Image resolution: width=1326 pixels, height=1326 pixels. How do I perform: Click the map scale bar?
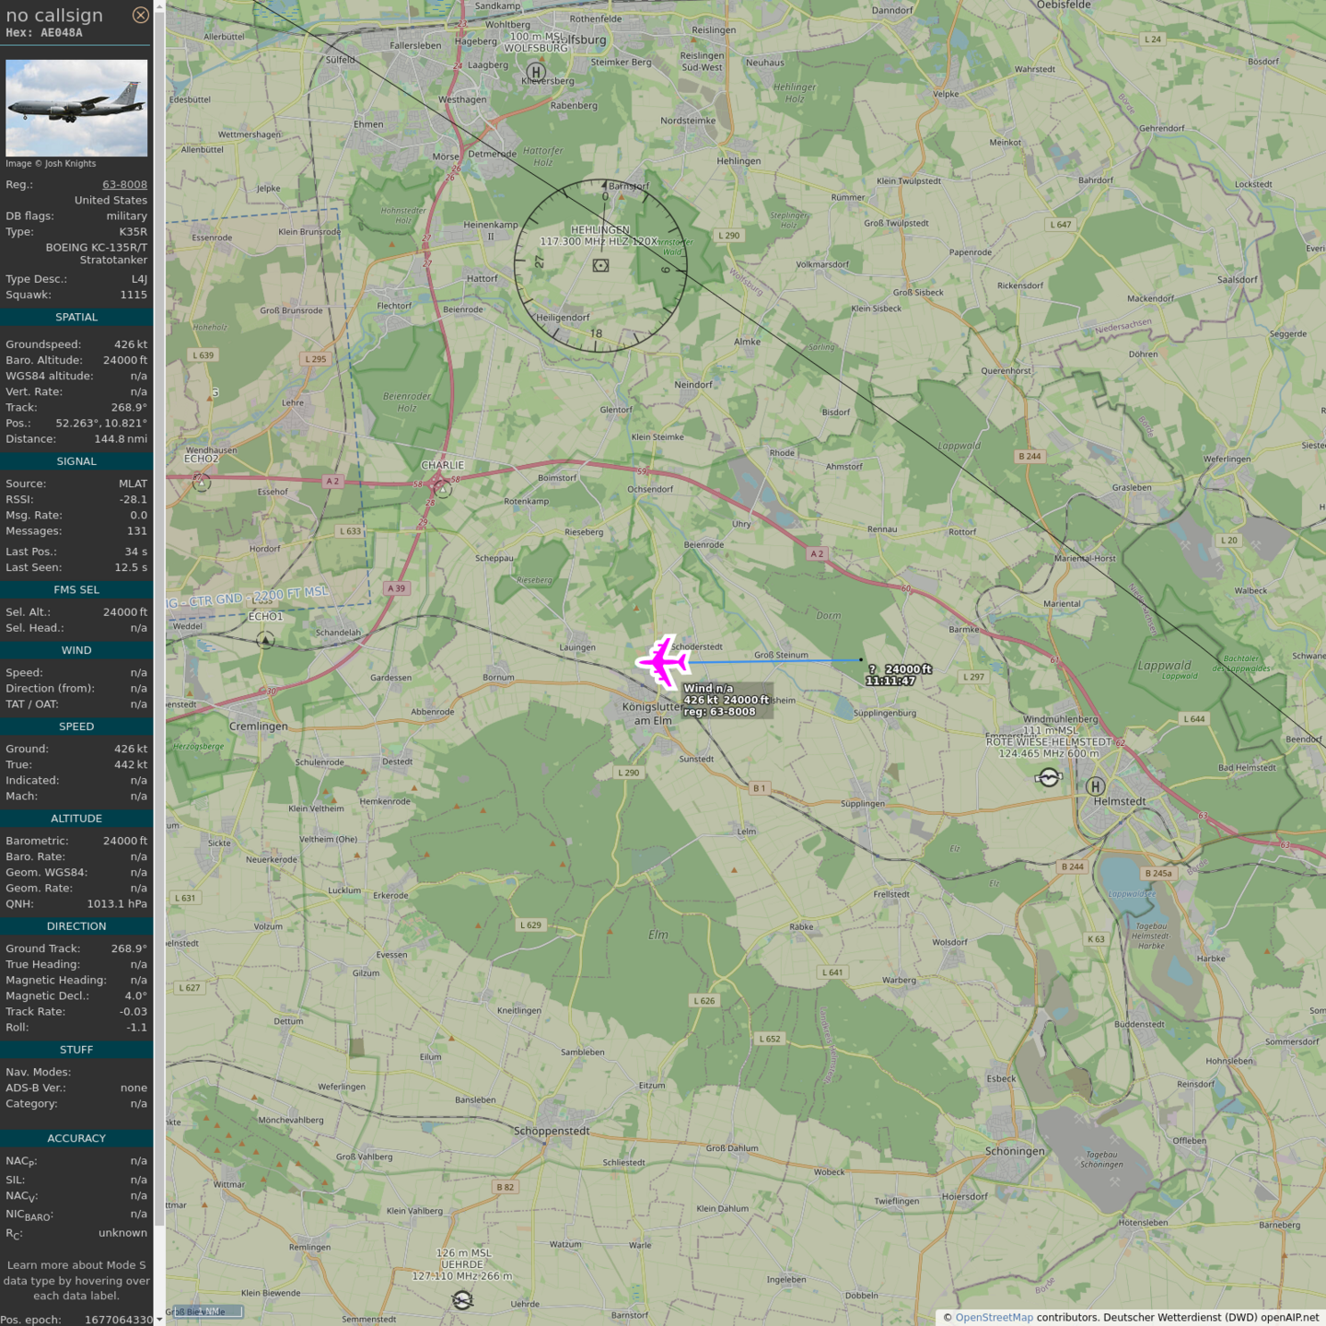208,1311
